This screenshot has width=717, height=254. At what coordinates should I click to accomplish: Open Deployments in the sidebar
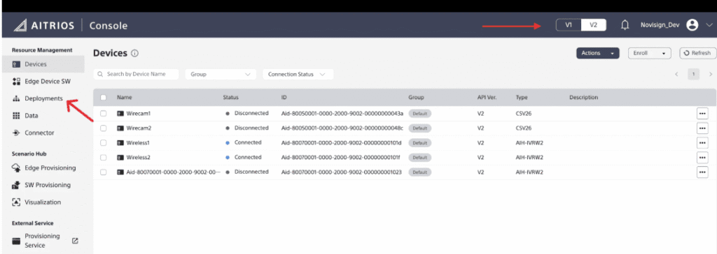tap(43, 98)
